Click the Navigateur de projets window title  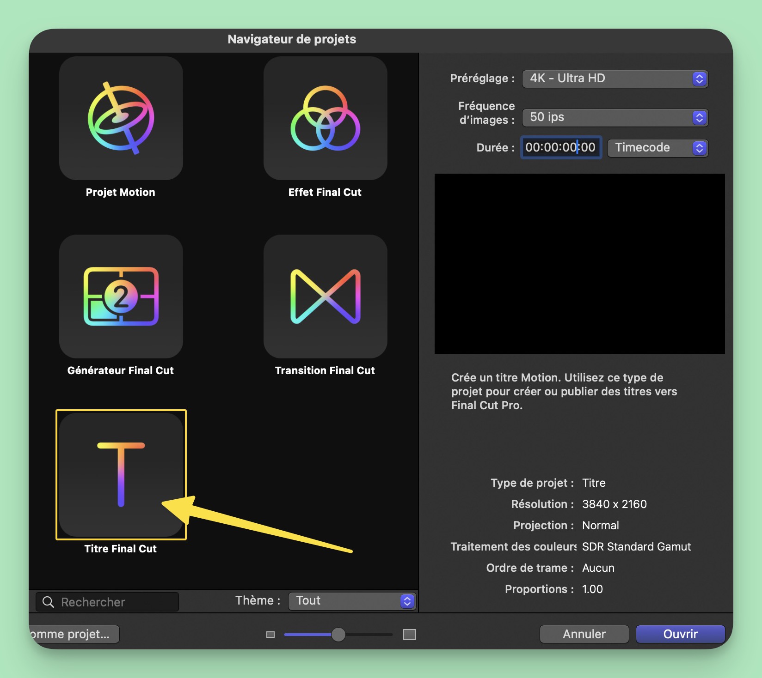point(292,39)
